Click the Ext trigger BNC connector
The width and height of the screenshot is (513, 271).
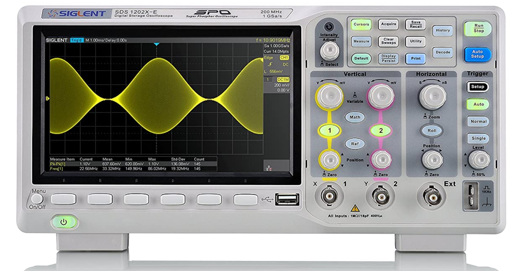(431, 197)
